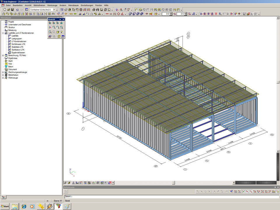This screenshot has width=280, height=210.
Task: Open the Ansicht palette dropdown arrow
Action: (60, 19)
